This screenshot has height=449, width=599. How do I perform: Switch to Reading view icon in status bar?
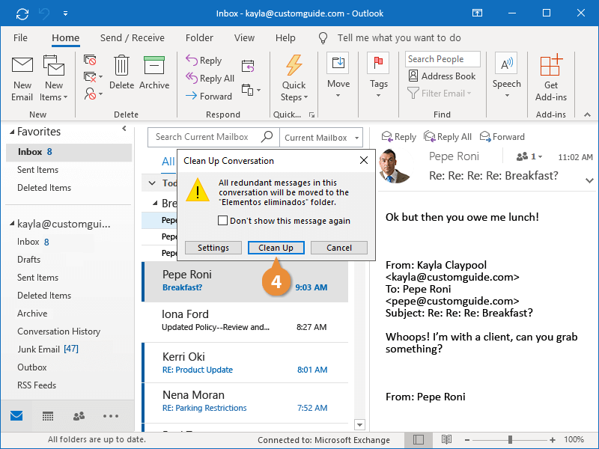point(446,440)
